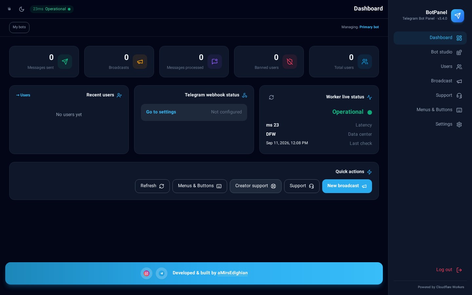Click the 'DFW' data center value
This screenshot has width=472, height=295.
point(271,134)
